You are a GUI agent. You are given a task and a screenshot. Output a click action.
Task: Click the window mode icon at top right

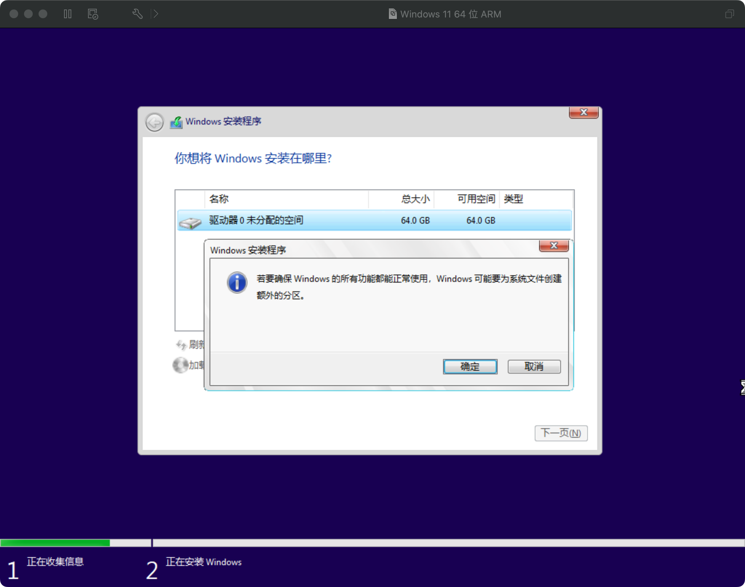729,14
